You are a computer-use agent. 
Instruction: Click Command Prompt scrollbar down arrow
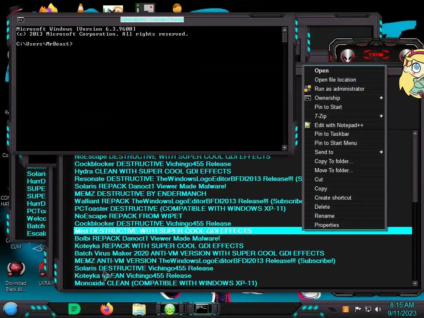pos(284,148)
